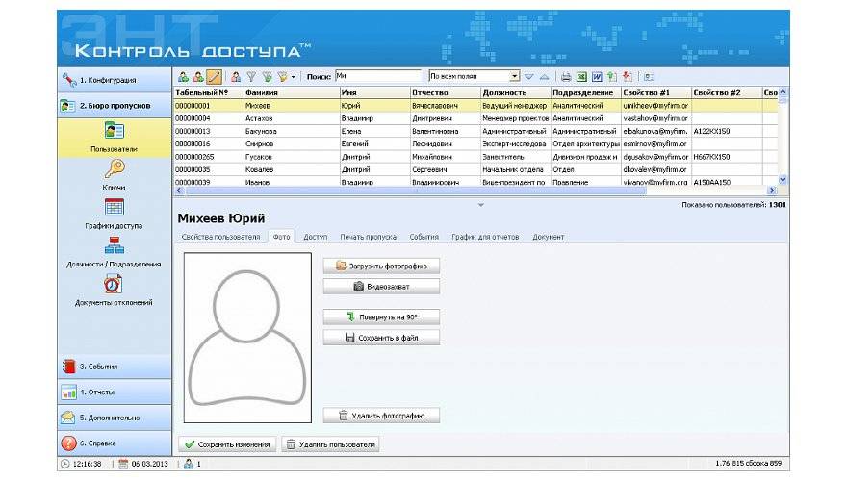Open the filter funnel dropdown arrow
The height and width of the screenshot is (481, 847).
[294, 76]
